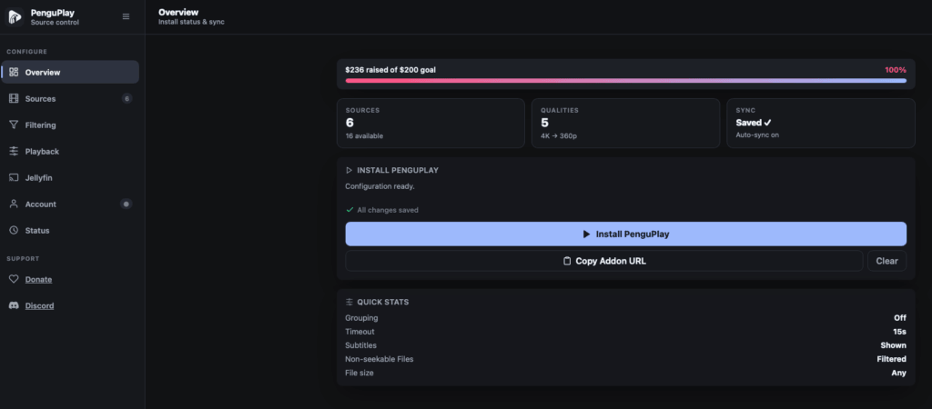Toggle the sidebar hamburger menu
This screenshot has height=409, width=932.
(126, 16)
